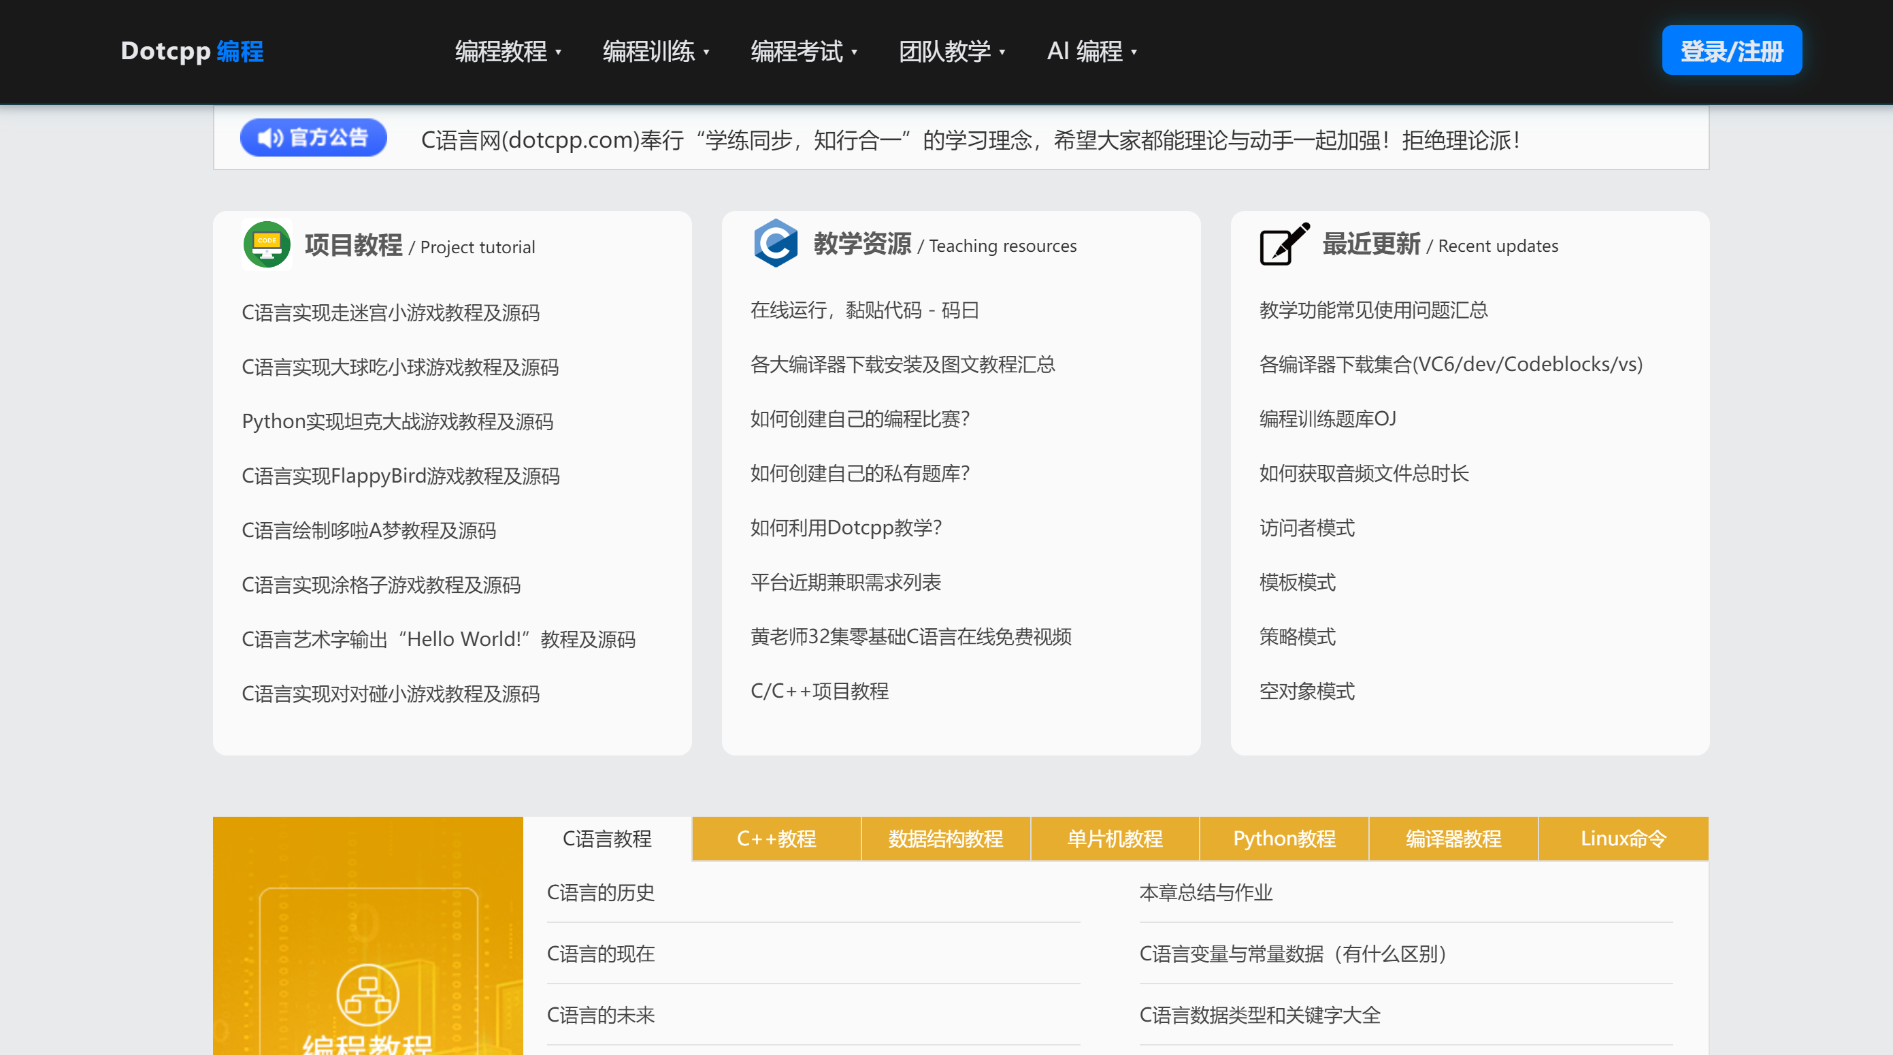Open the 空对象模式 link

[x=1306, y=691]
